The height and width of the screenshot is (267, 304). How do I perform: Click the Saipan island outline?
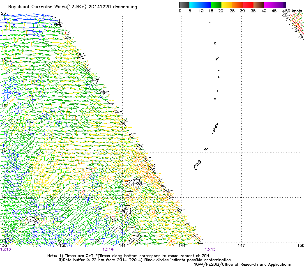pyautogui.click(x=216, y=125)
